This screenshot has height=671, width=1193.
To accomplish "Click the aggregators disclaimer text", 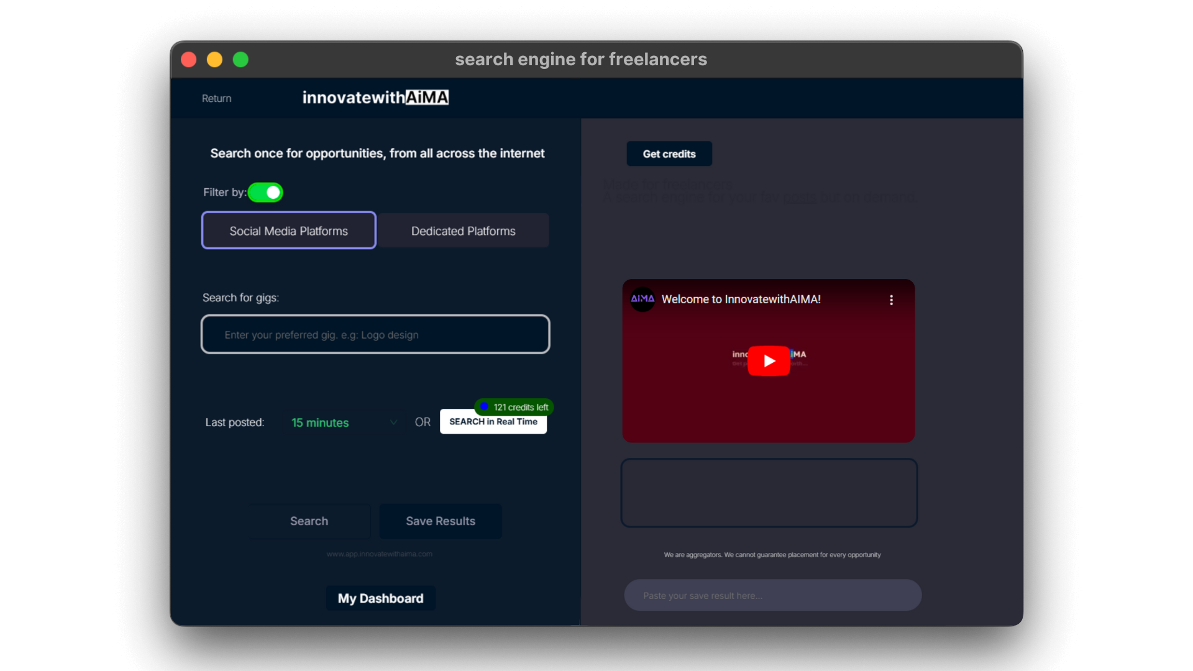I will [772, 555].
